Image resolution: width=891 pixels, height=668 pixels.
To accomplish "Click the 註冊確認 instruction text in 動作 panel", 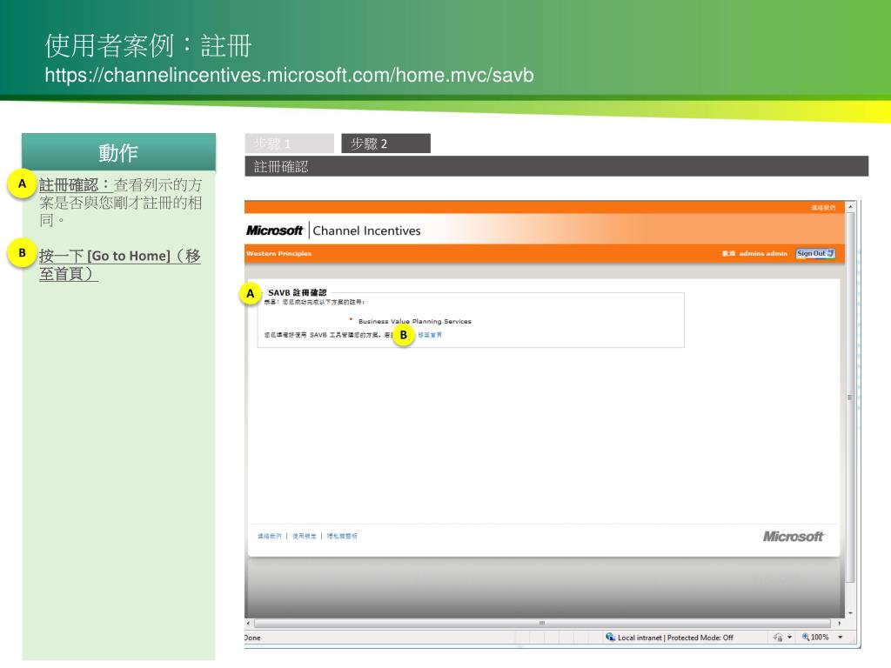I will [x=120, y=202].
